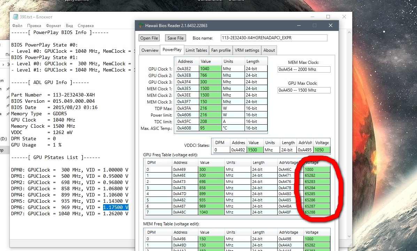
Task: Select GPU Freq value 969
Action: 211,206
